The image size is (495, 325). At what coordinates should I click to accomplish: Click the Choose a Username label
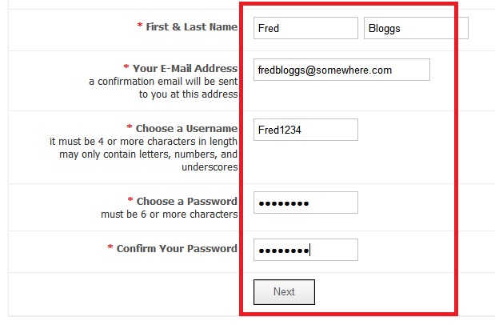pyautogui.click(x=186, y=128)
